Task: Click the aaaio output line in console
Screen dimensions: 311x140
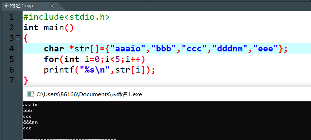Action: [30, 105]
